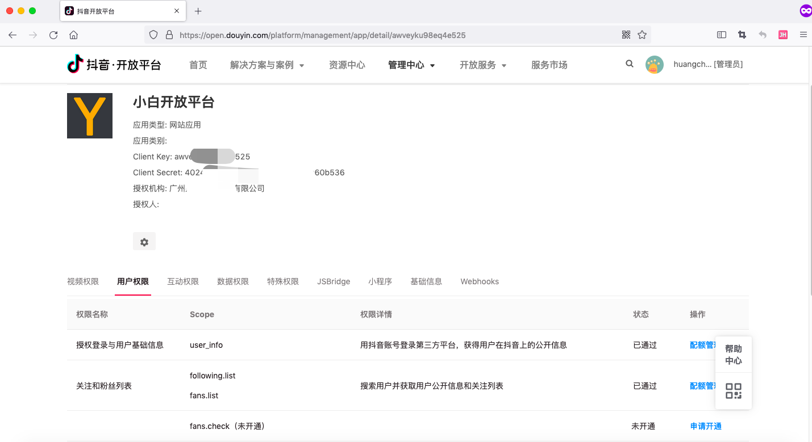Click the 权限详情 column header

click(x=376, y=314)
